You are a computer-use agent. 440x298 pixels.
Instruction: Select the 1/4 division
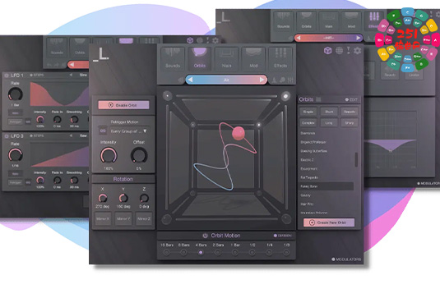click(269, 252)
